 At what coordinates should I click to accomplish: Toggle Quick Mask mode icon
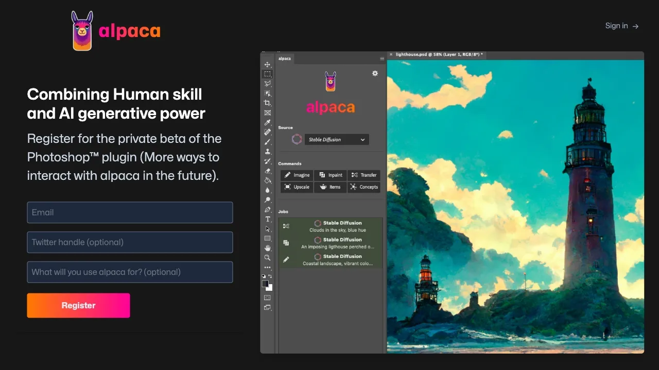click(x=267, y=298)
